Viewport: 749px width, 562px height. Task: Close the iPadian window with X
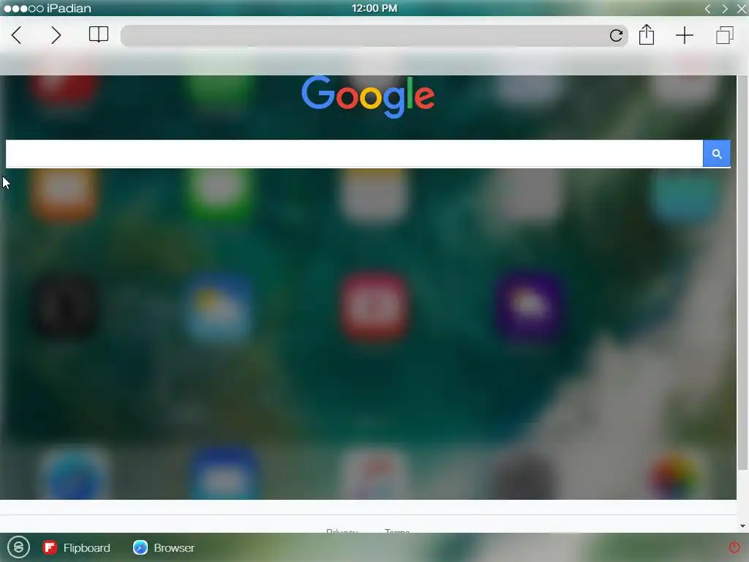(742, 9)
